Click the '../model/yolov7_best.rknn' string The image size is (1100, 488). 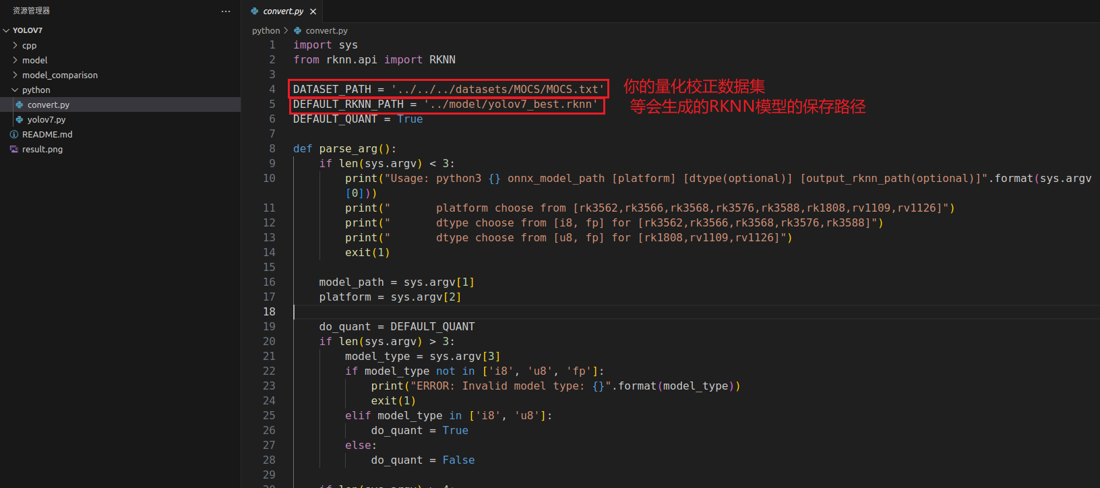(510, 104)
